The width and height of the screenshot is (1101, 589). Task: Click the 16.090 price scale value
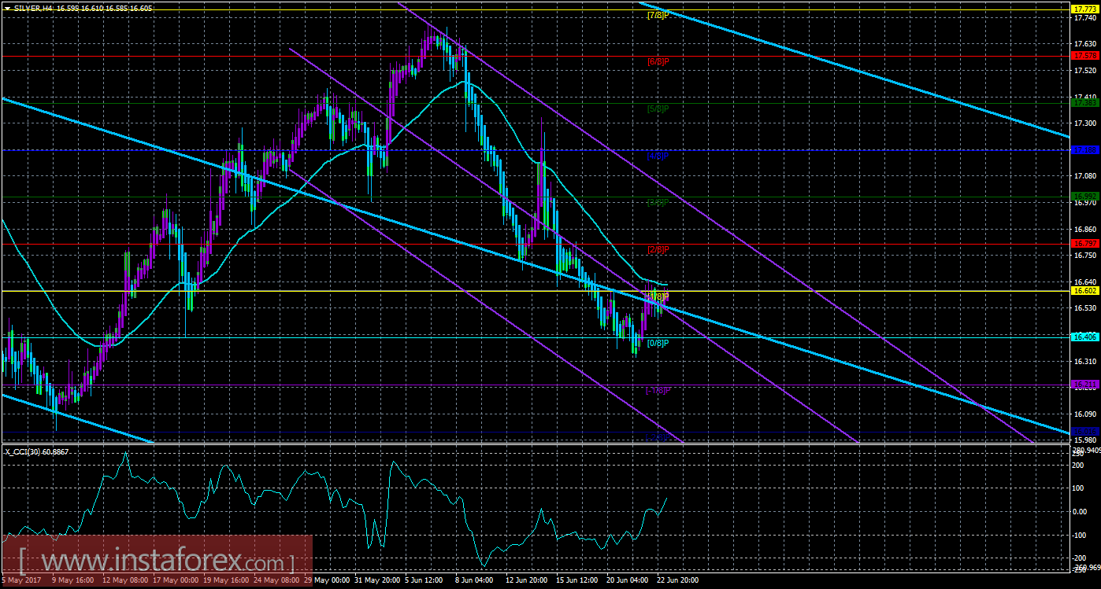point(1085,414)
